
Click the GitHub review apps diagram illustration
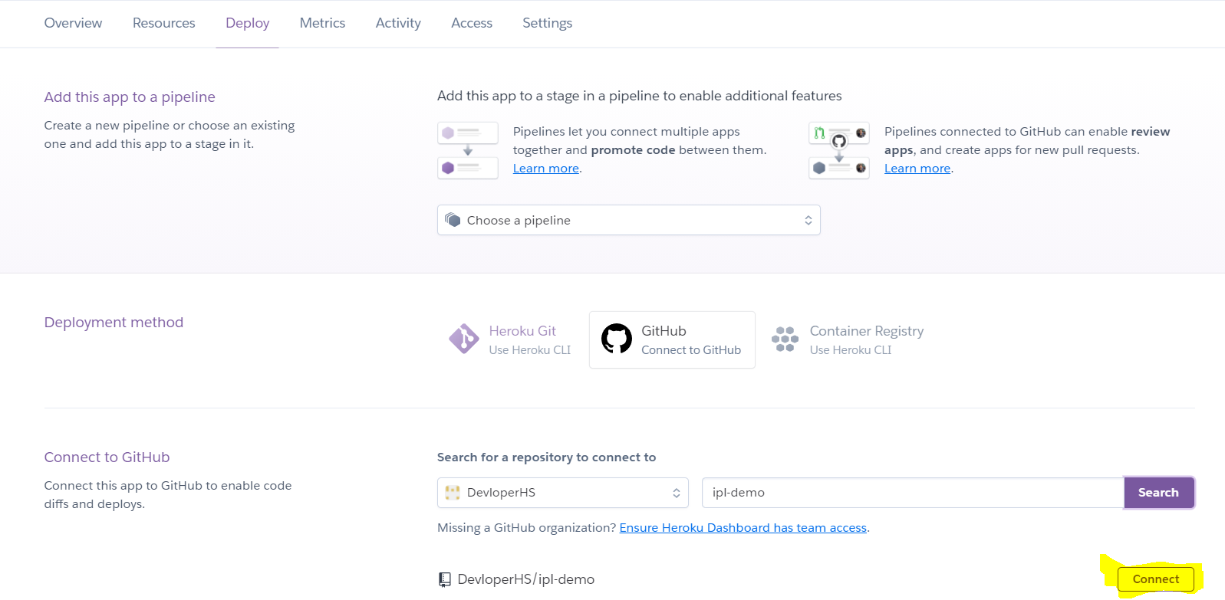point(839,150)
